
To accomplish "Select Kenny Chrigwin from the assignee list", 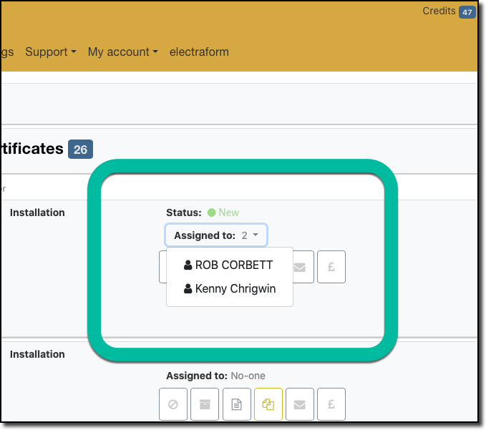I will click(x=229, y=289).
